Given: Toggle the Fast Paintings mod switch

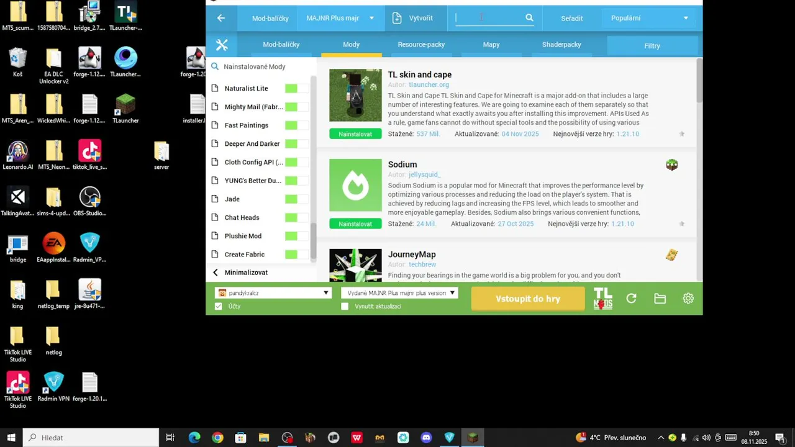Looking at the screenshot, I should click(x=296, y=125).
